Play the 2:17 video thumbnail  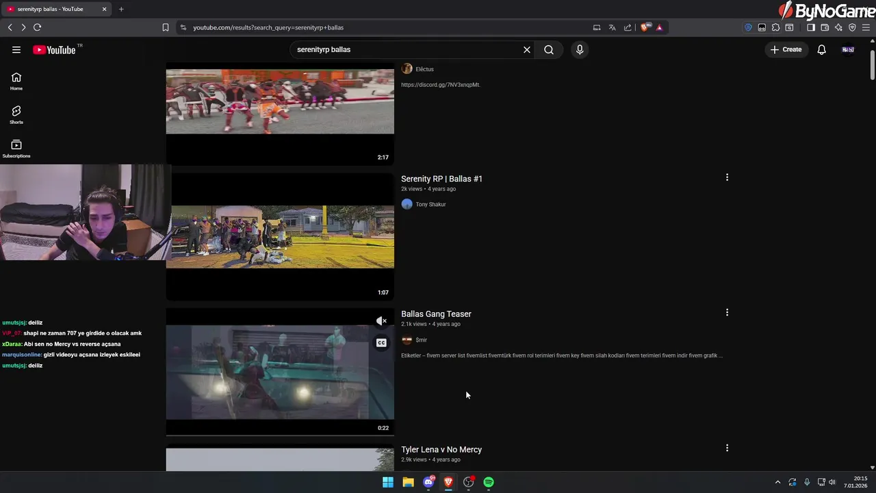click(280, 114)
